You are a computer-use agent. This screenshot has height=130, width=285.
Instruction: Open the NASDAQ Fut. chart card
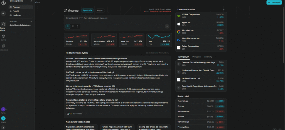[x=104, y=40]
